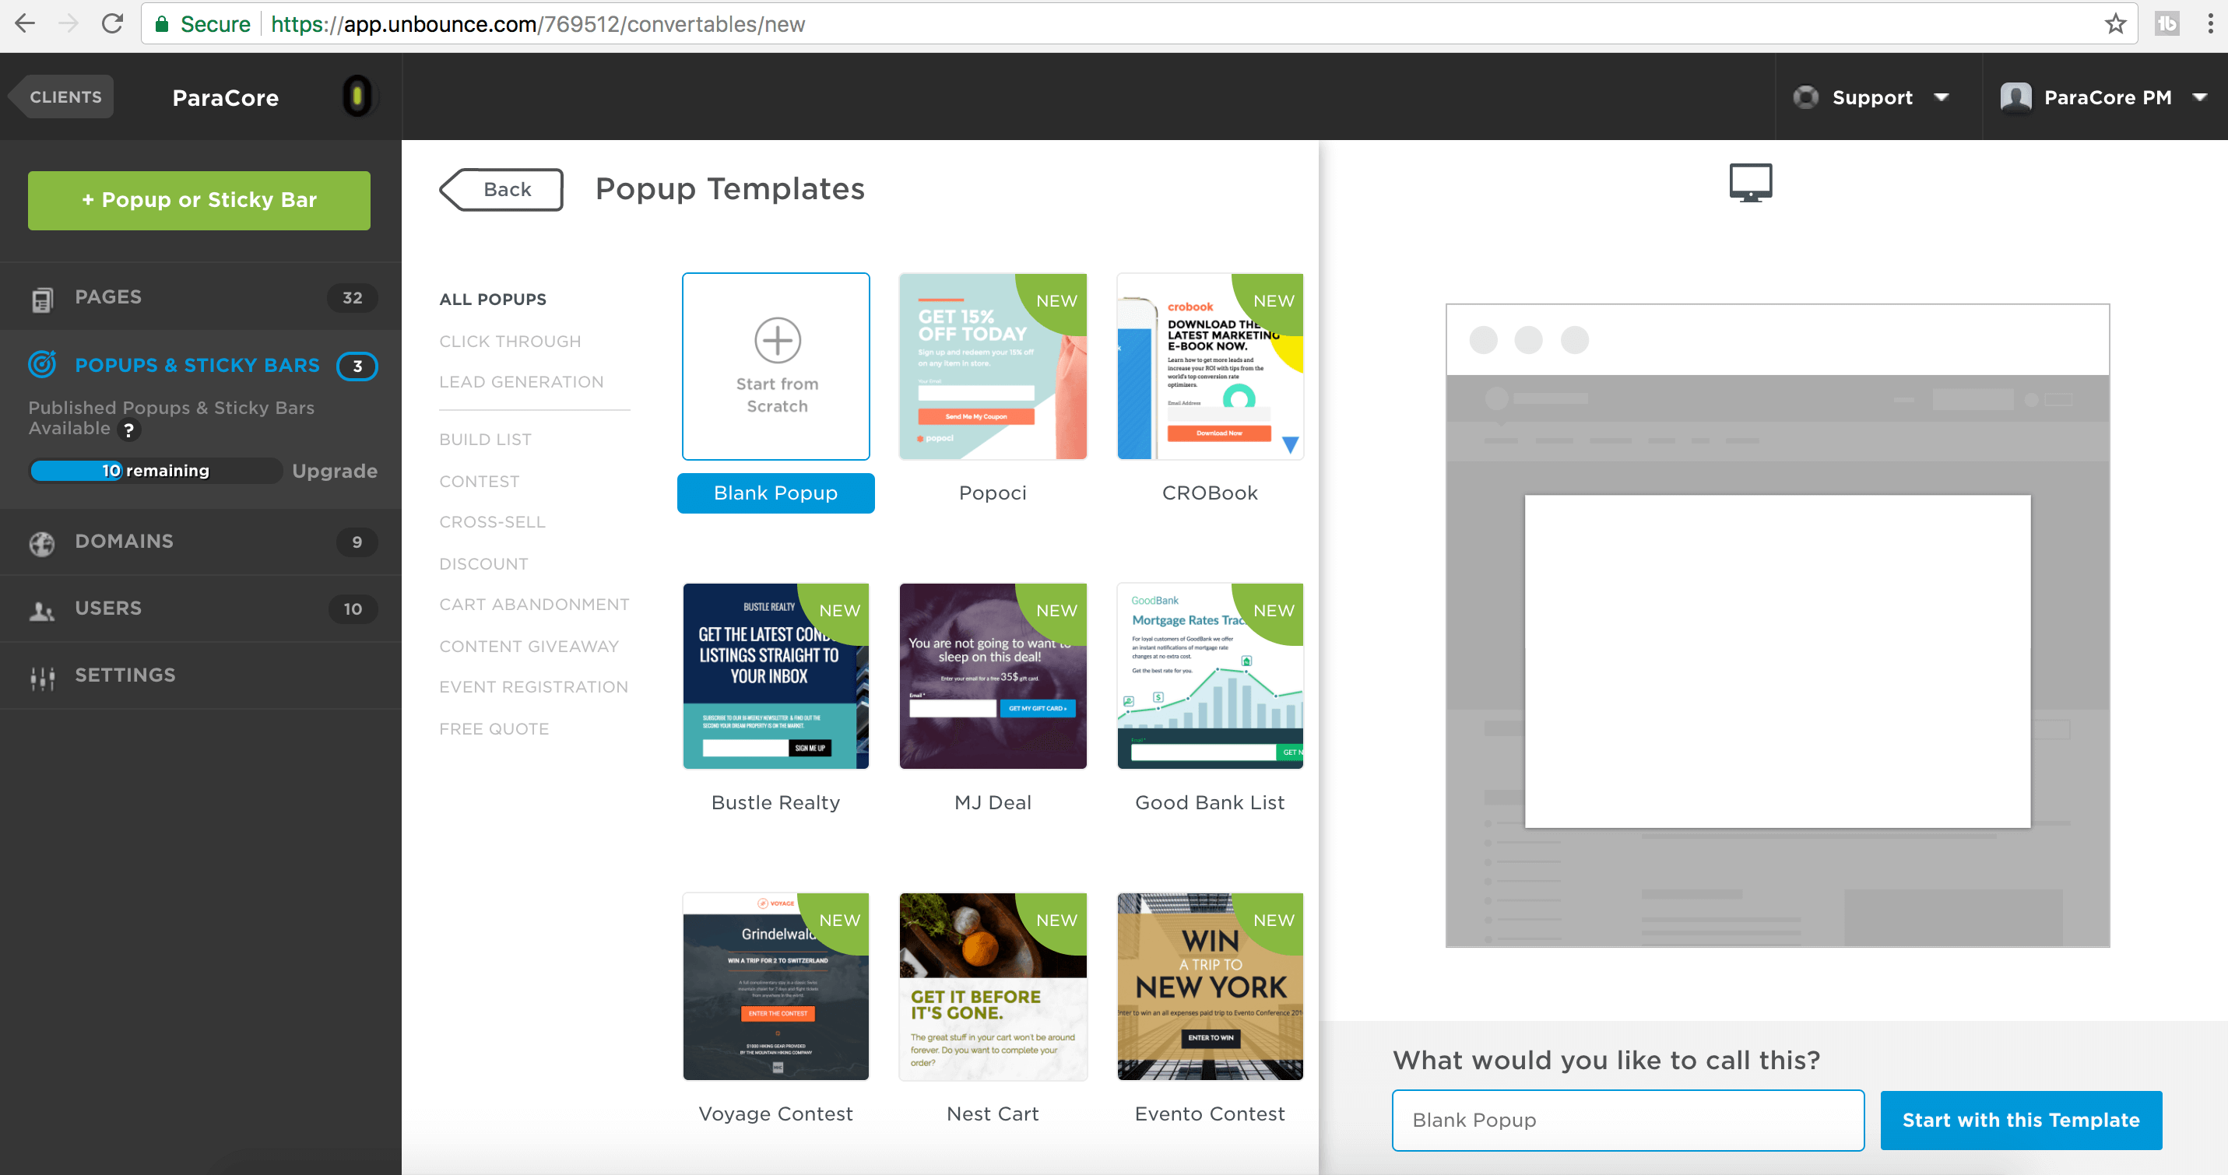
Task: Click the CLICK THROUGH category filter
Action: point(510,340)
